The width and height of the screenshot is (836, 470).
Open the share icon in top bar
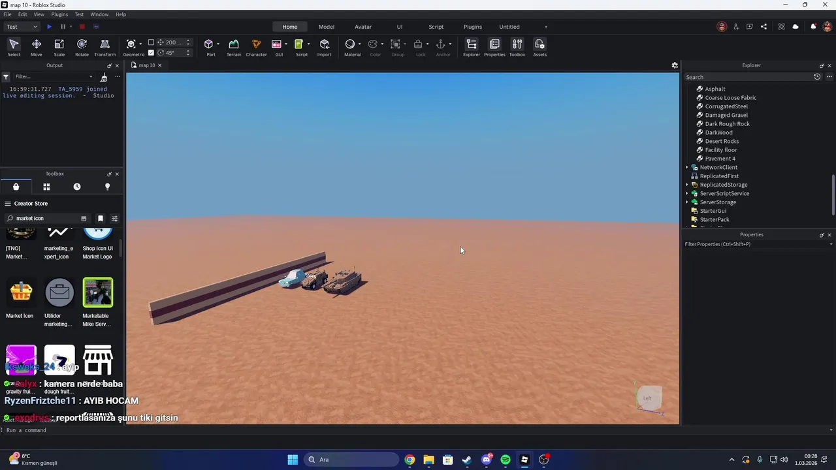click(764, 27)
